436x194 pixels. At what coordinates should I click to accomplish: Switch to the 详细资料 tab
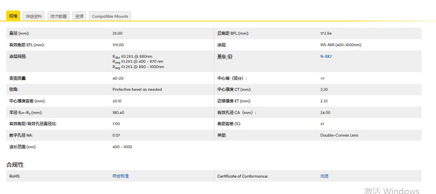click(34, 17)
